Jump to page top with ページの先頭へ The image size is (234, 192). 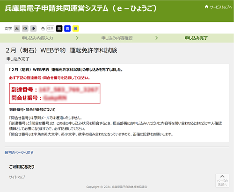click(222, 181)
